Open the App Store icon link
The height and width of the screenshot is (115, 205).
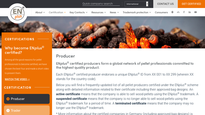[x=178, y=12]
